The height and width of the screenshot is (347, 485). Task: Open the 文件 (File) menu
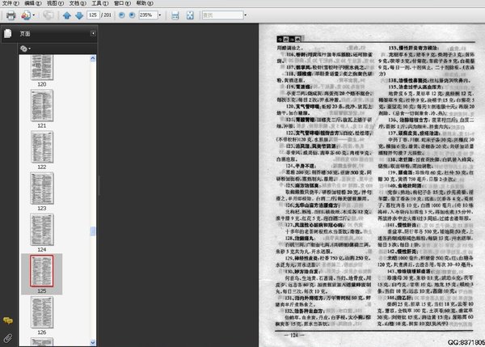coord(9,3)
